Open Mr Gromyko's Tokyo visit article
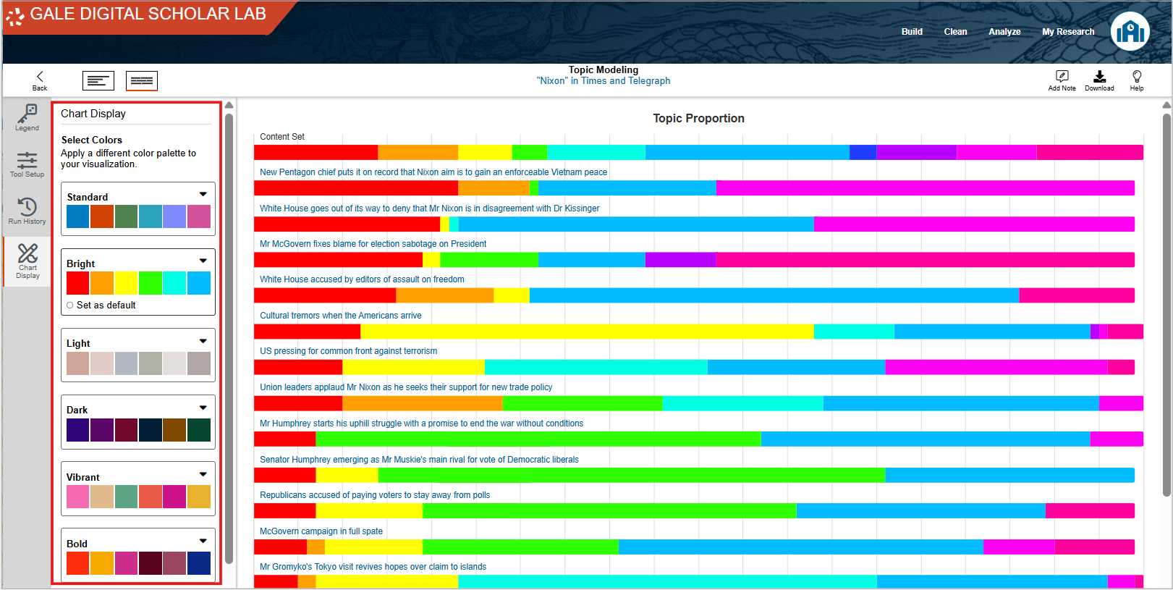This screenshot has width=1173, height=590. point(373,567)
